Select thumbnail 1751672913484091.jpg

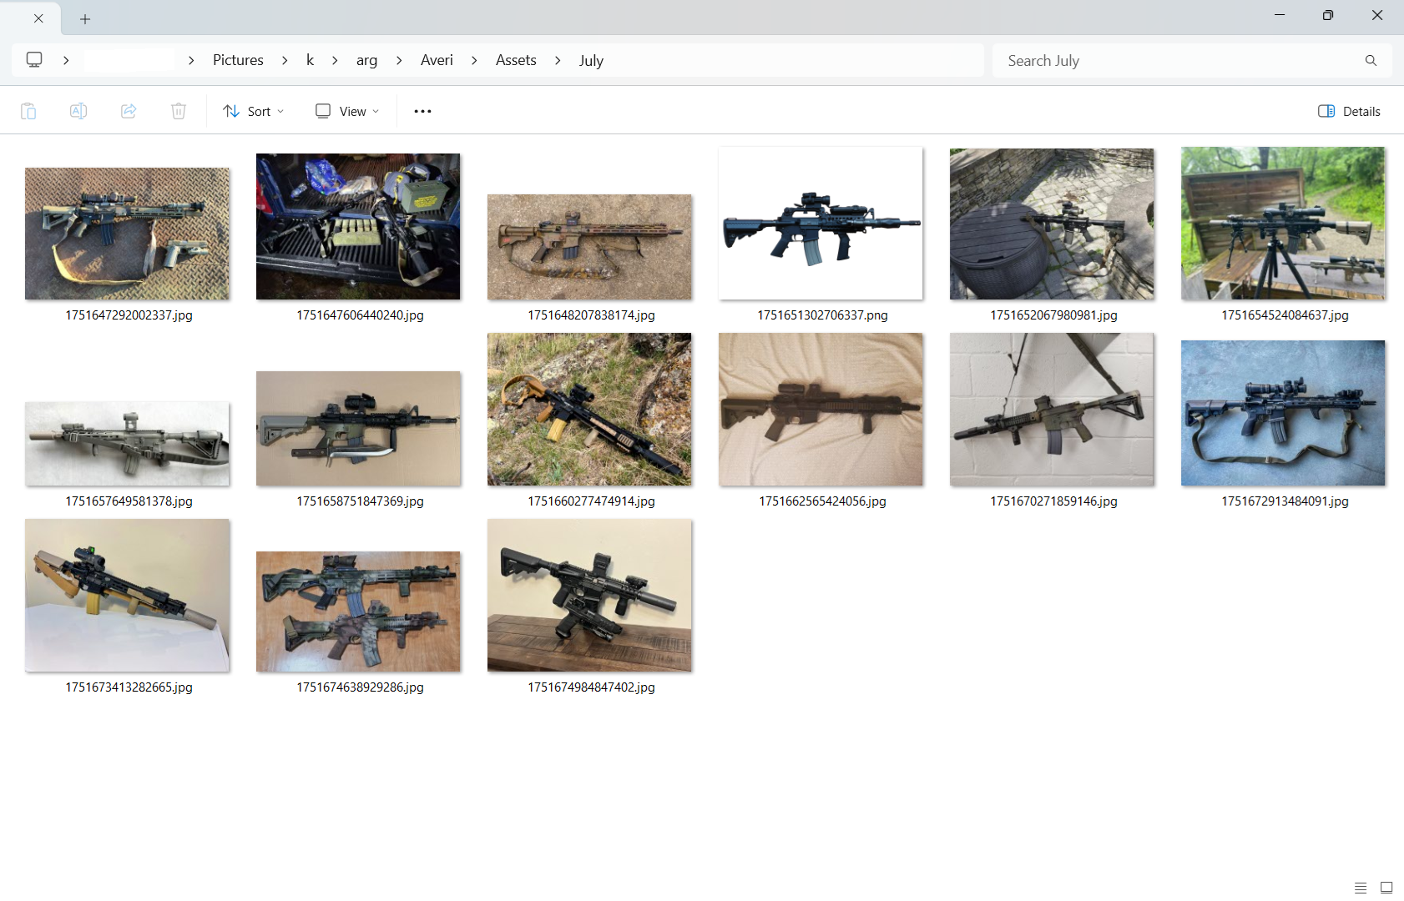[1283, 413]
